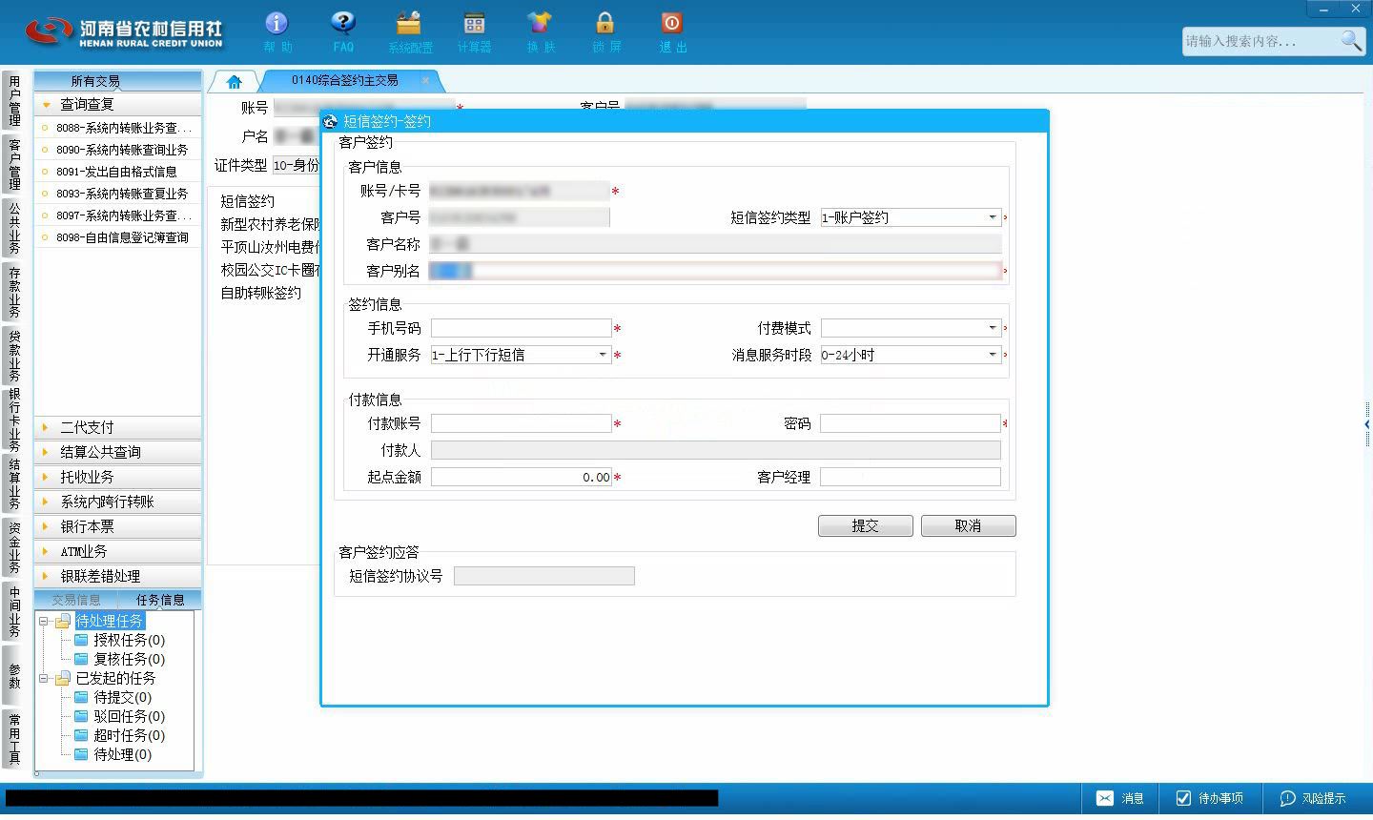Open 结算业务 vertical tab

pos(14,483)
